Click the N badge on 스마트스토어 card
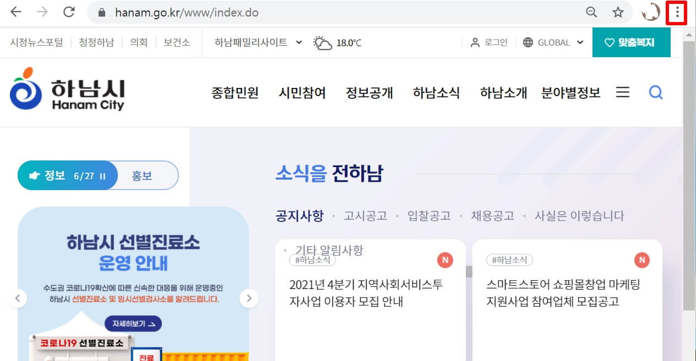Image resolution: width=696 pixels, height=361 pixels. [642, 260]
